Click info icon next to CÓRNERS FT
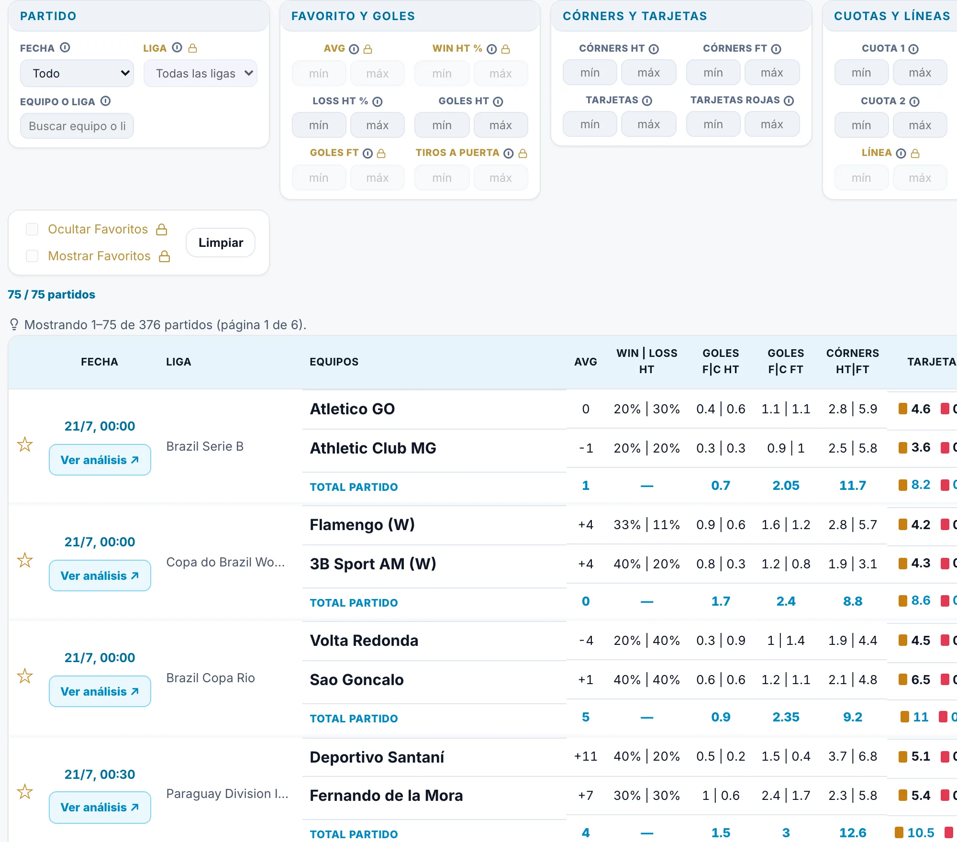 [776, 49]
